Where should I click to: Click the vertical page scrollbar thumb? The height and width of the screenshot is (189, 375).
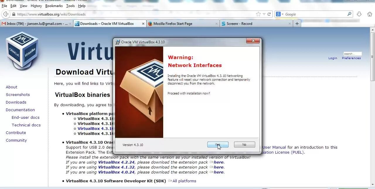point(372,57)
